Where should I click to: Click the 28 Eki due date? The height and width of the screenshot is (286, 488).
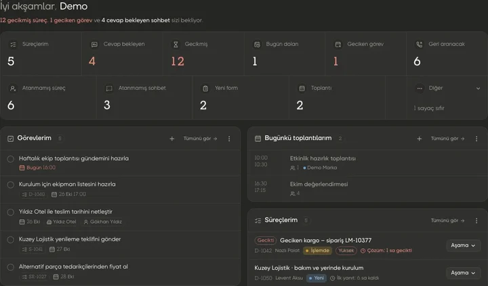(x=64, y=277)
